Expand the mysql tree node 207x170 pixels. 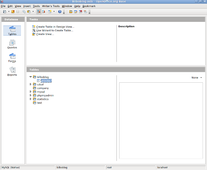tap(31, 92)
